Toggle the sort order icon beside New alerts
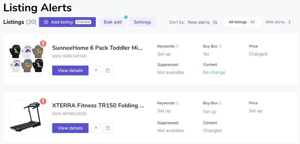 tap(215, 22)
